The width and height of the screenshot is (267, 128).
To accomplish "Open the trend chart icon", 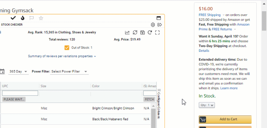I will (127, 32).
